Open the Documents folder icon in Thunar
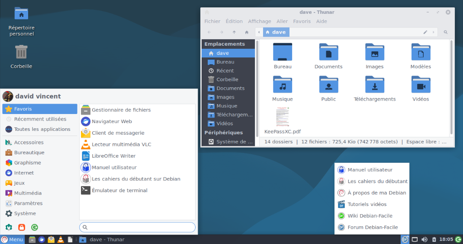 [x=328, y=52]
